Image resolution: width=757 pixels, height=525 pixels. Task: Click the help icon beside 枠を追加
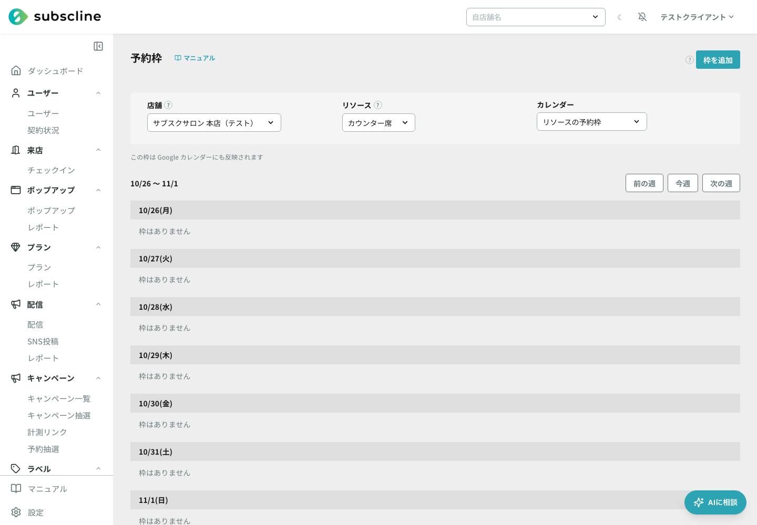pyautogui.click(x=690, y=60)
